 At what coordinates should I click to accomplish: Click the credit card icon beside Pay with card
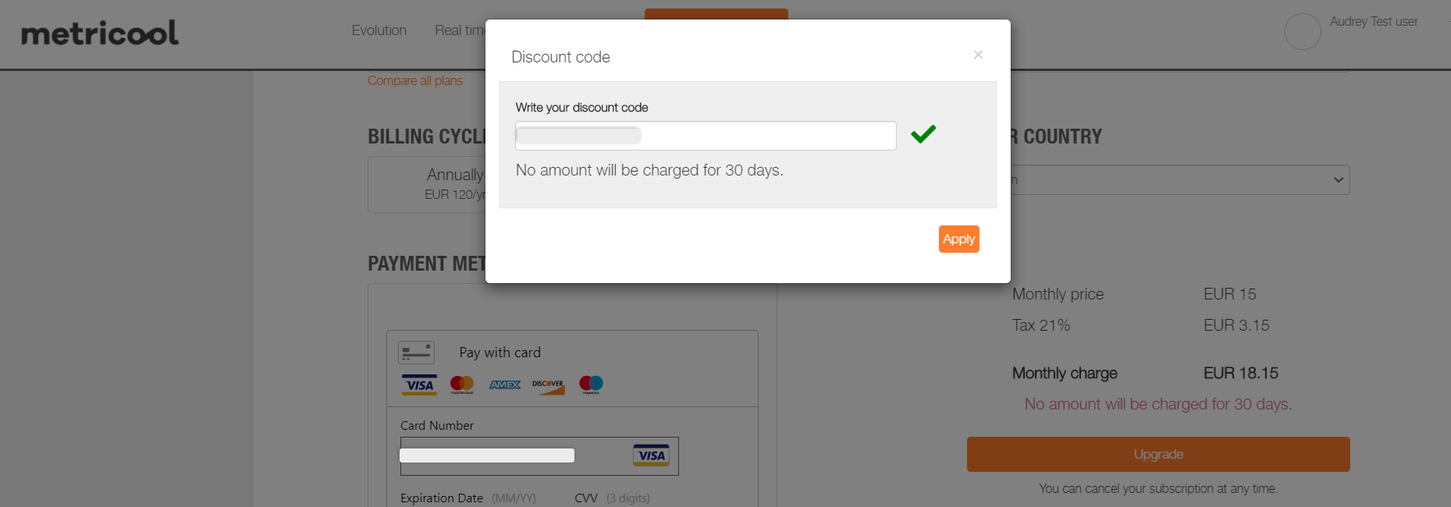416,353
